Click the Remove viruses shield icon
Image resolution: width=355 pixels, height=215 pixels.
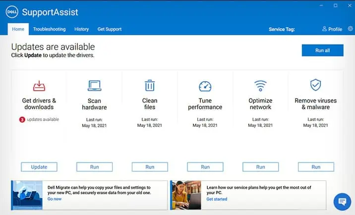pos(316,85)
